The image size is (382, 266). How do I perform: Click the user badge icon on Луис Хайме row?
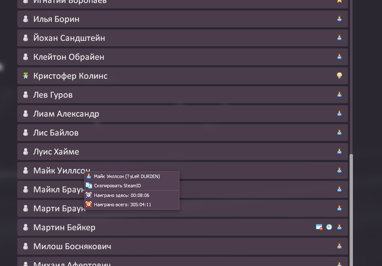coord(339,152)
